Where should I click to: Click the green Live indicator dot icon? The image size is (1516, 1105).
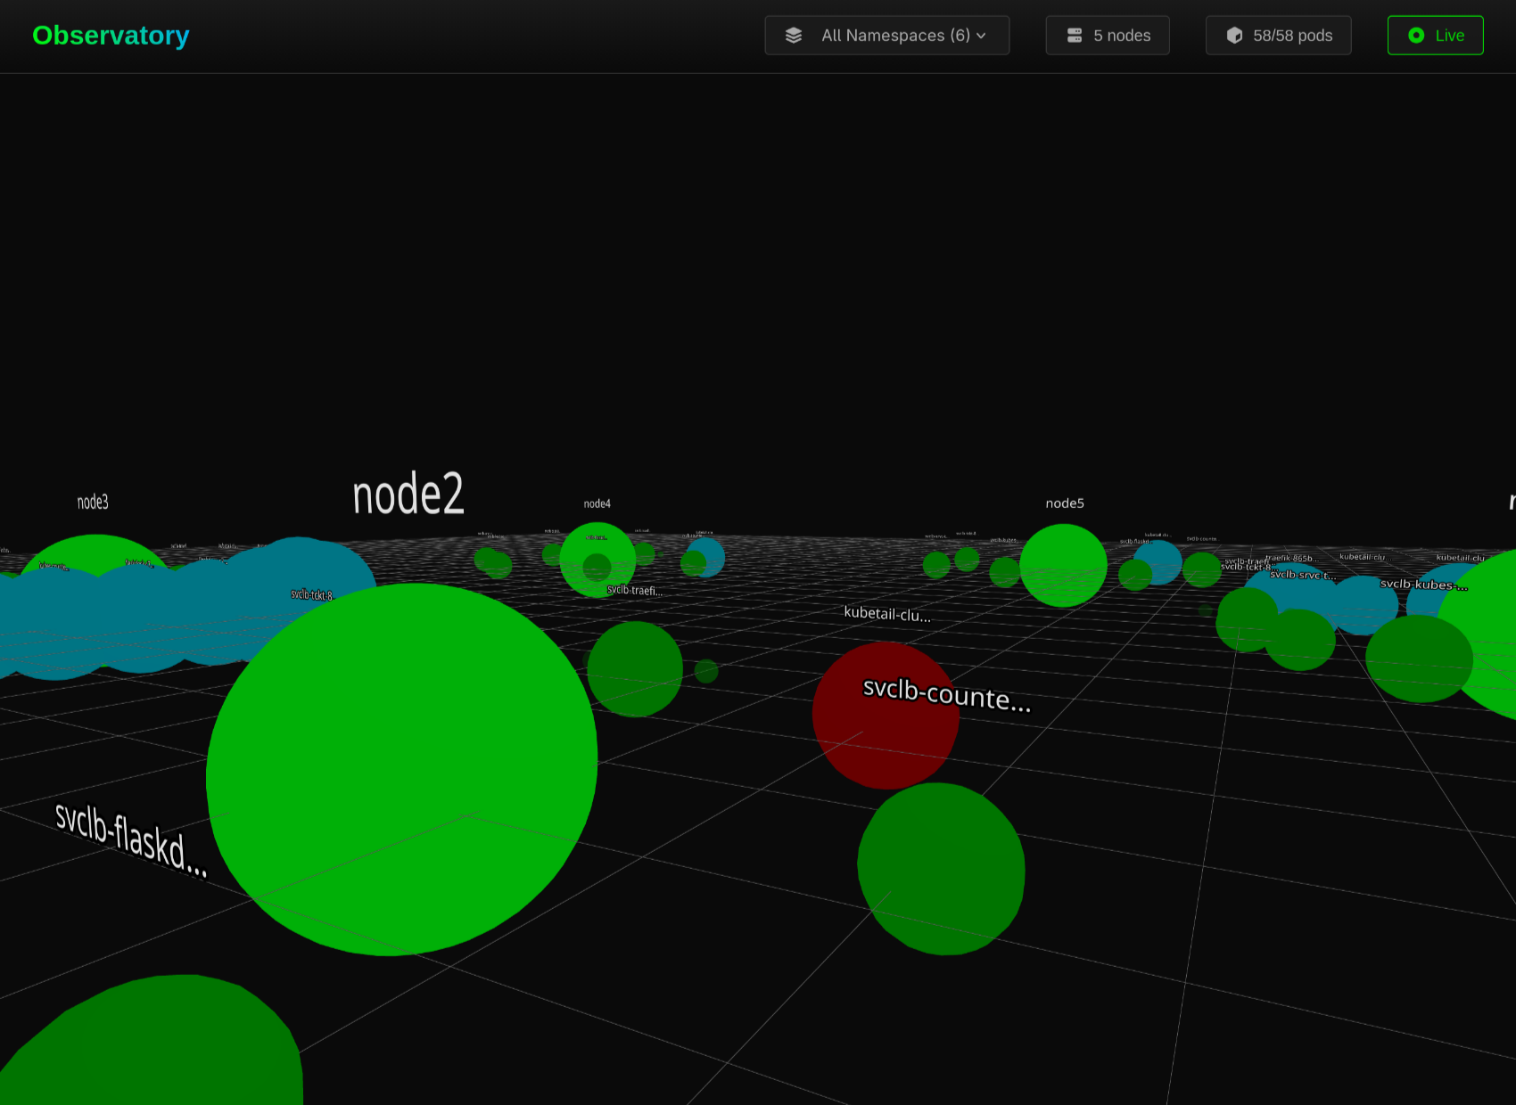(x=1416, y=36)
